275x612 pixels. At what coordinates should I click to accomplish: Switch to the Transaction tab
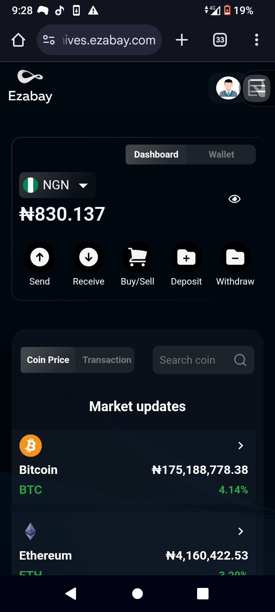[x=107, y=360]
